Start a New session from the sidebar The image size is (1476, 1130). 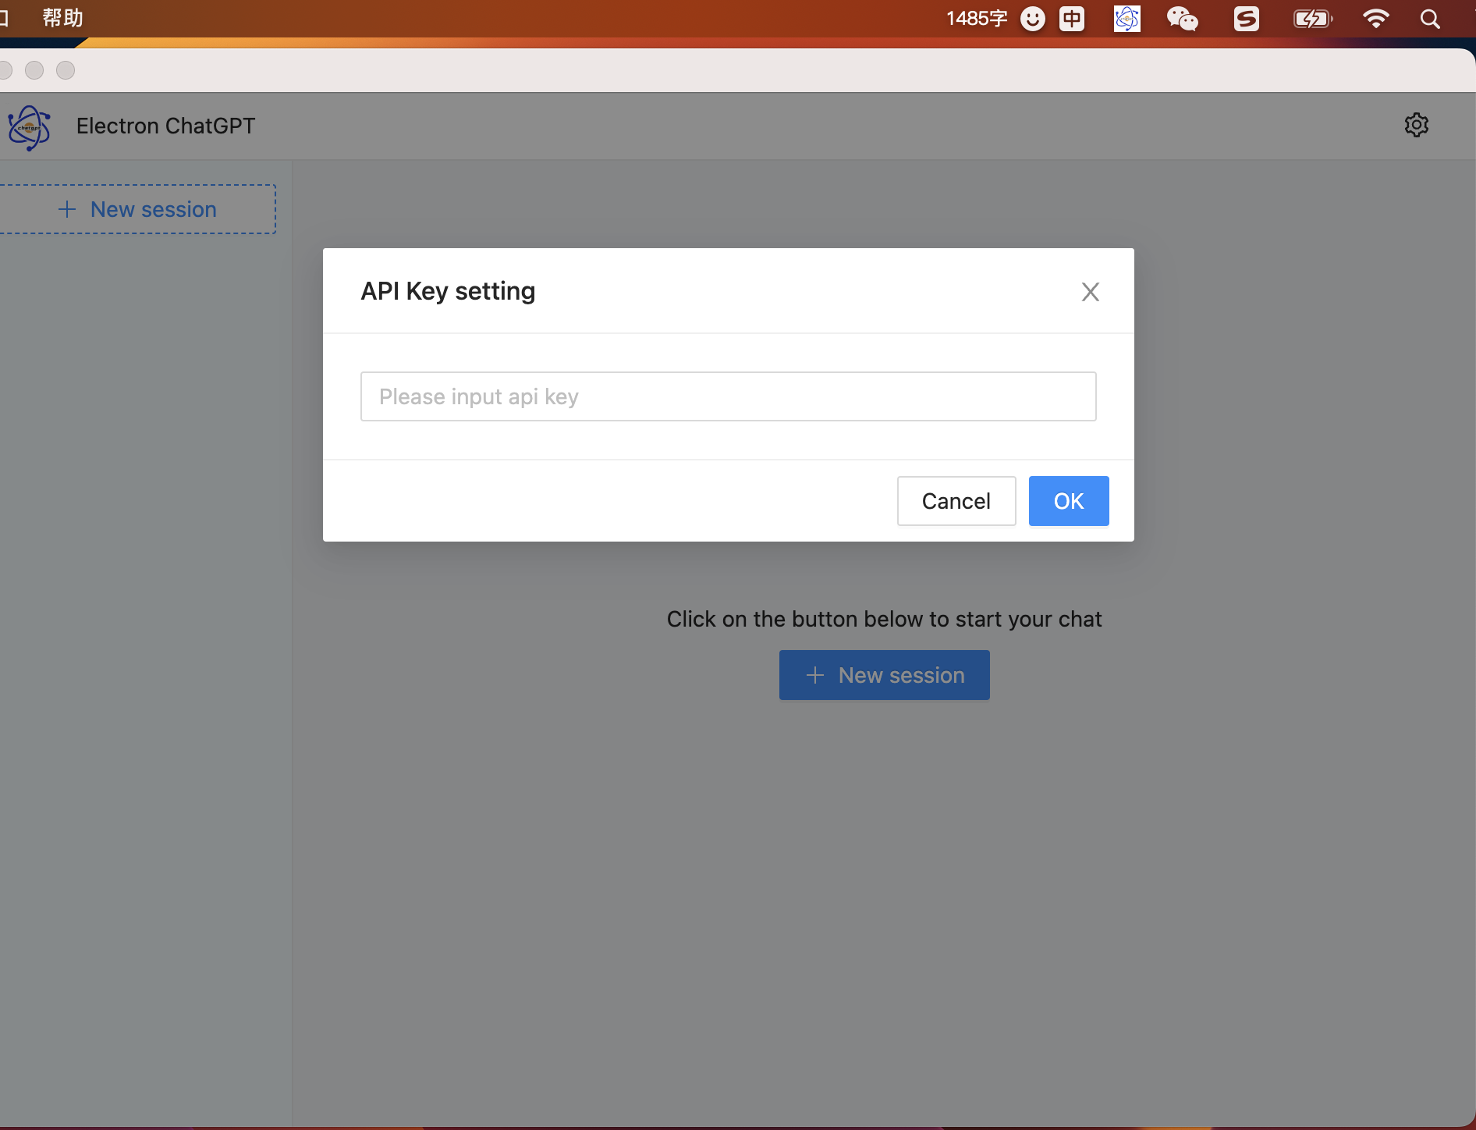coord(137,209)
